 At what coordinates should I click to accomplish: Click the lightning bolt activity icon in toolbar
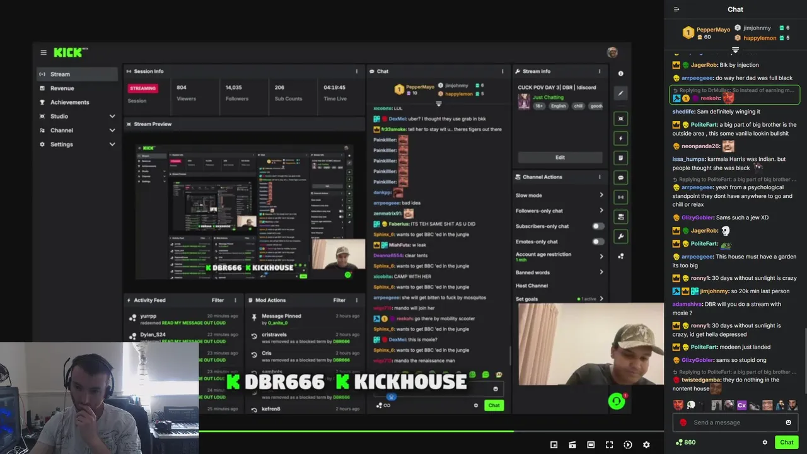point(620,138)
